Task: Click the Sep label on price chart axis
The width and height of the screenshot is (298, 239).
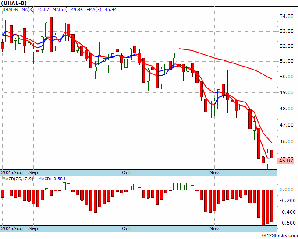Action: coord(33,172)
